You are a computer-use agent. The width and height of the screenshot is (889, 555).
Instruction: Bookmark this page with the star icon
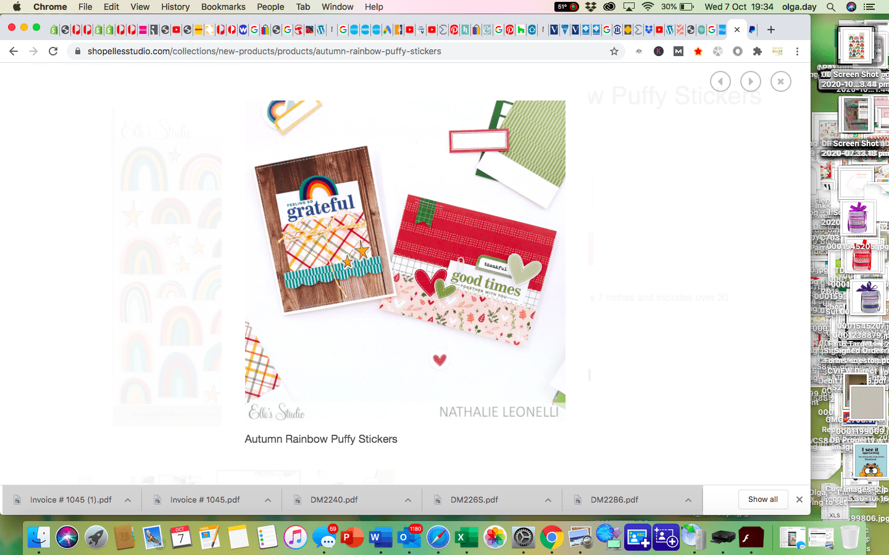[614, 51]
